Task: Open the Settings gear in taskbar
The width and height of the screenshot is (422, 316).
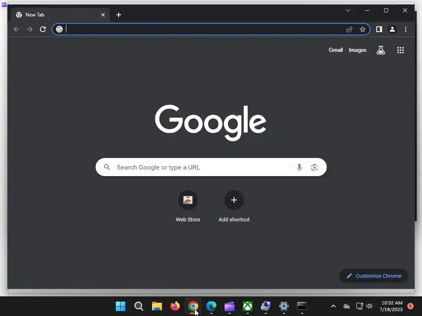Action: pos(284,306)
